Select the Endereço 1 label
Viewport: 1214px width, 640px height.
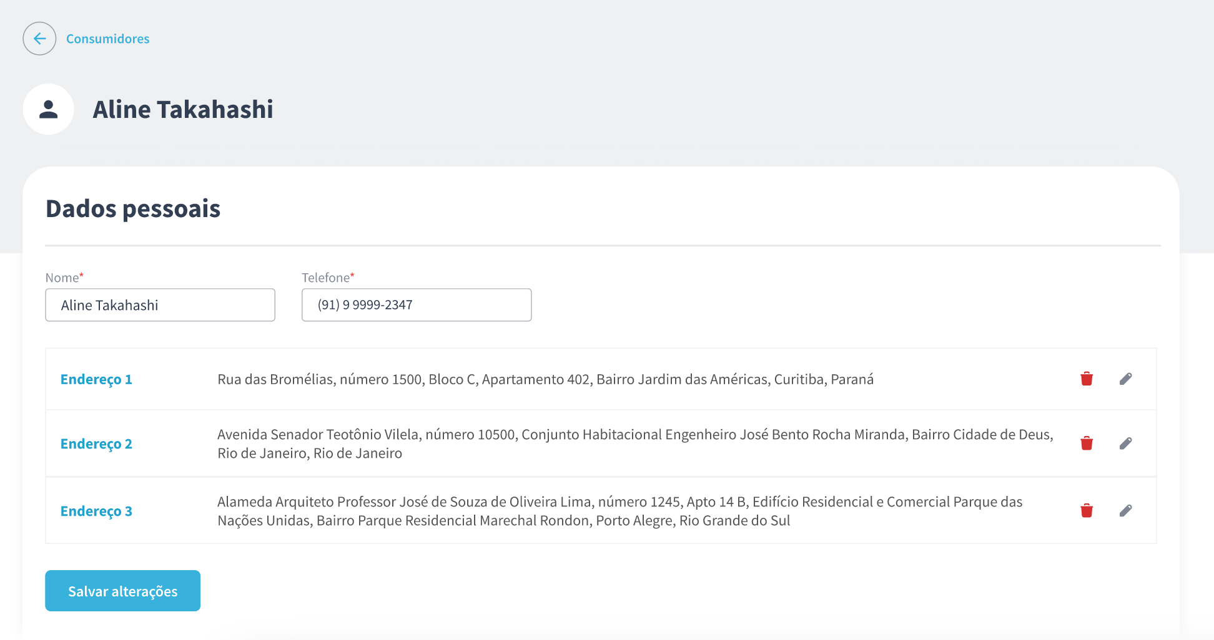pyautogui.click(x=96, y=379)
